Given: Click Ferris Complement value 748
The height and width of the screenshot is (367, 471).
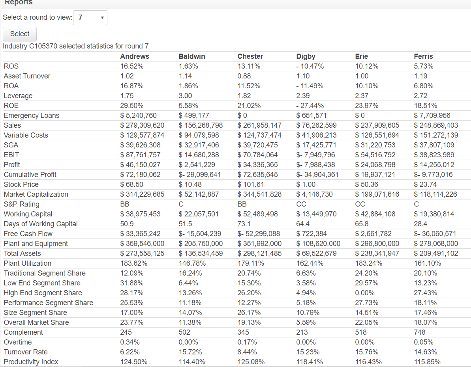Looking at the screenshot, I should [419, 333].
